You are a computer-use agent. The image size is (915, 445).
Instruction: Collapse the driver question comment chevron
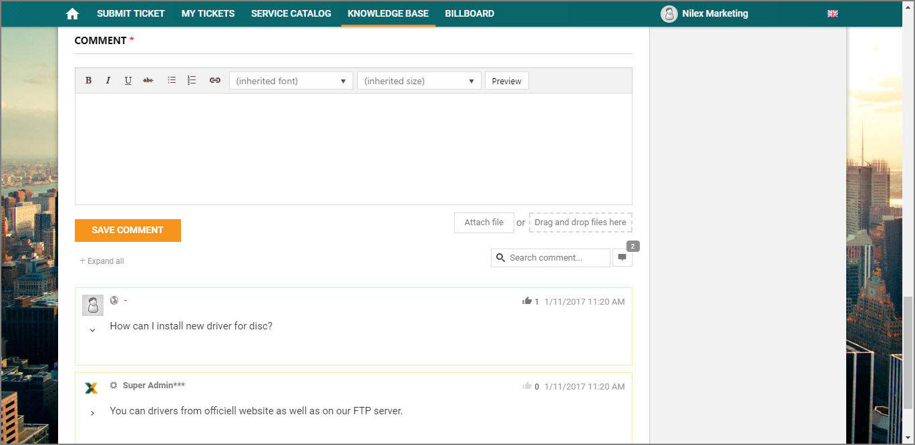[x=92, y=330]
